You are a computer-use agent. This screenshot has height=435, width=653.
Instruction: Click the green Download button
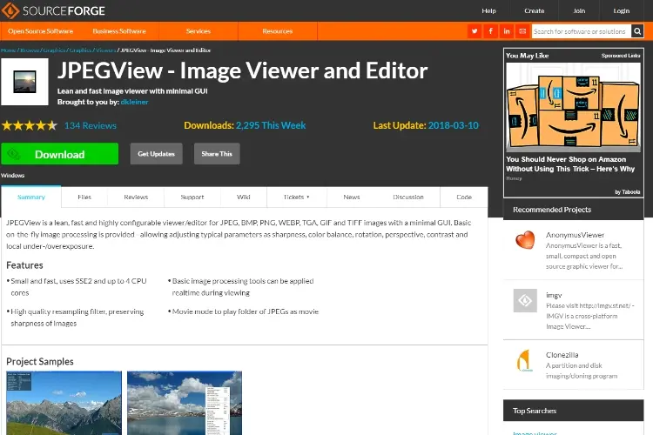(59, 154)
